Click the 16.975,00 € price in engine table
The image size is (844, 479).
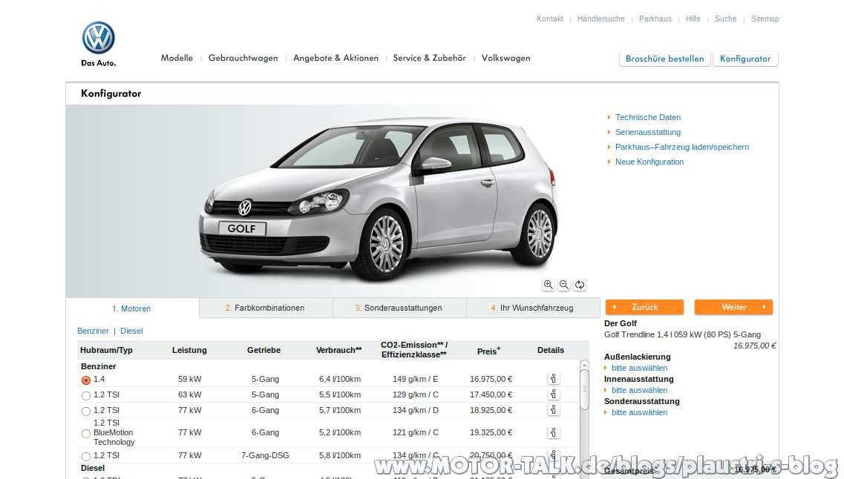491,379
